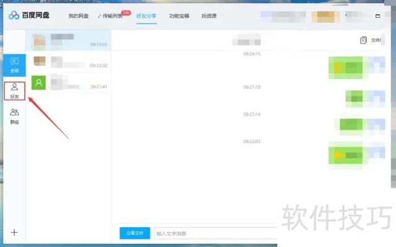This screenshot has height=247, width=396.
Task: Switch to the 我的网盘 tab
Action: click(x=79, y=16)
